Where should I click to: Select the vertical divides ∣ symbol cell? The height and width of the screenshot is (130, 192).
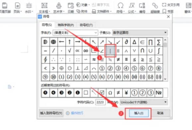click(110, 51)
